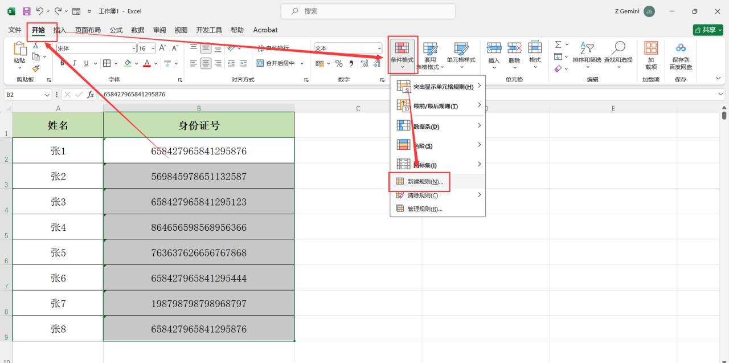Click the Comma Style icon
Screen dimensions: 729x363
351,63
